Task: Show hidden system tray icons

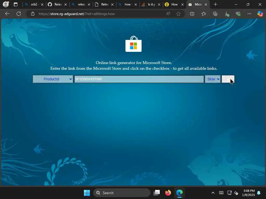Action: click(213, 193)
